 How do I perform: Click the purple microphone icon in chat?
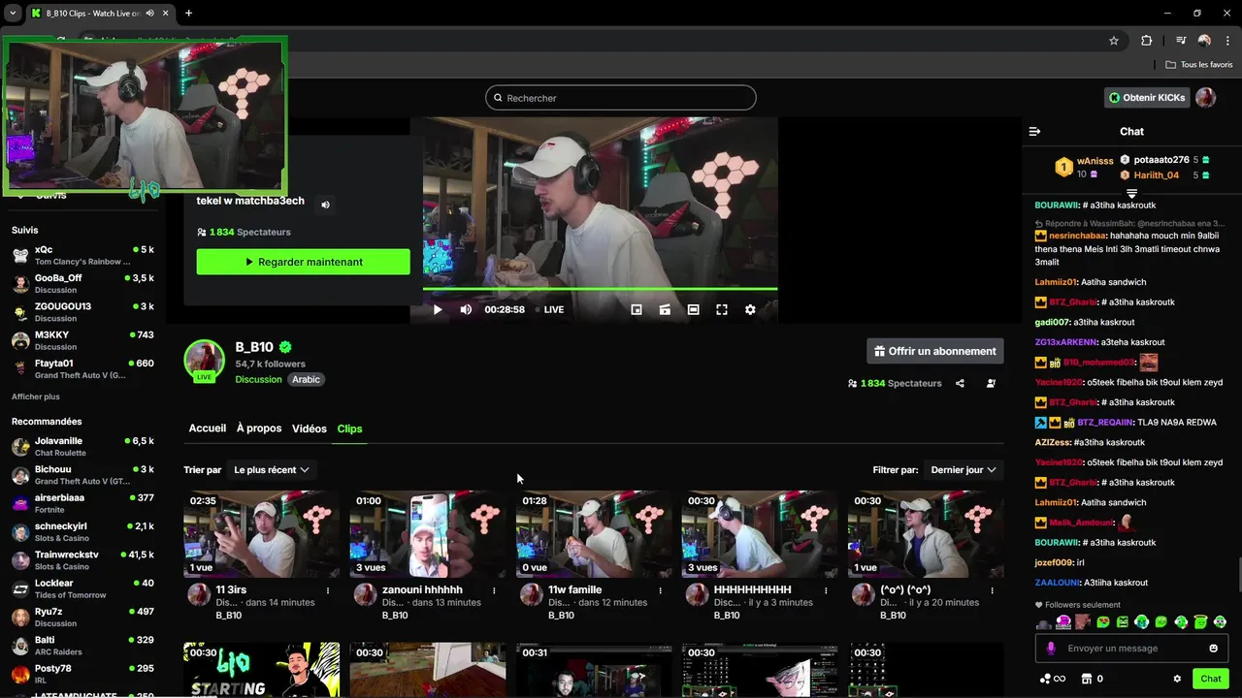[1051, 649]
